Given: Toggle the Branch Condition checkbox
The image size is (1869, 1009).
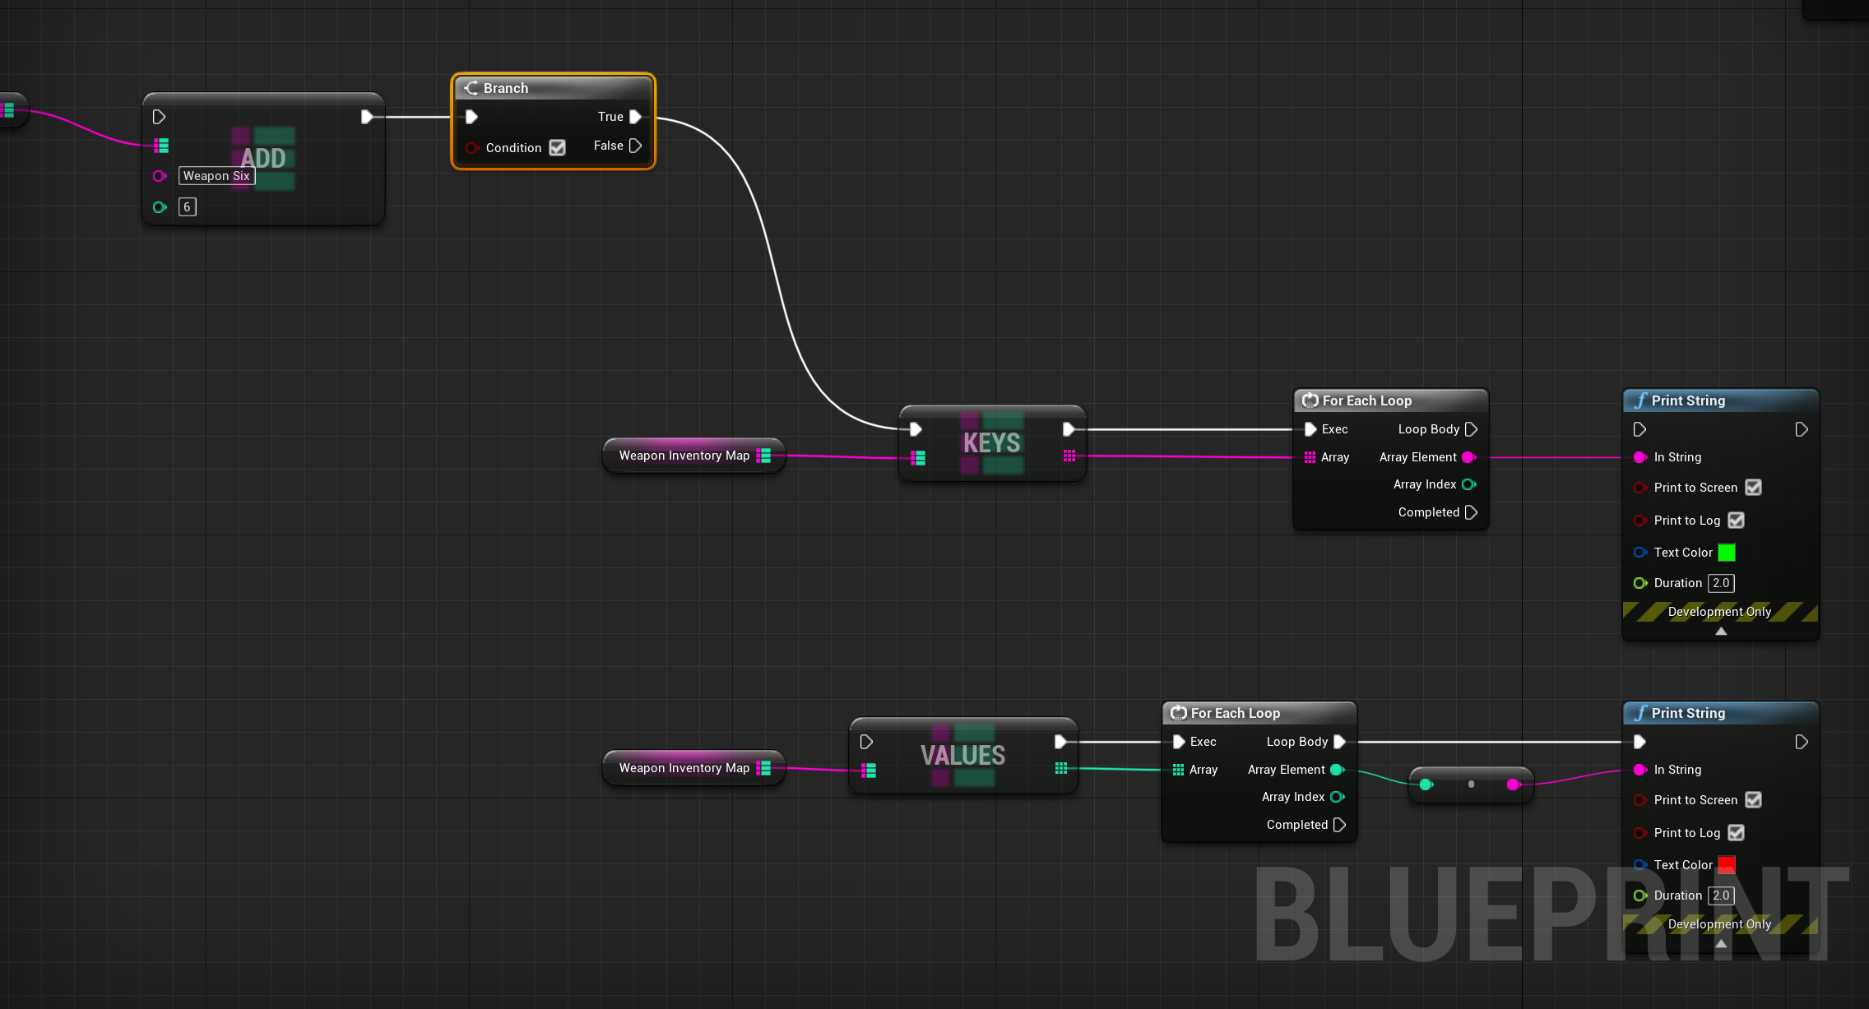Looking at the screenshot, I should pos(557,148).
